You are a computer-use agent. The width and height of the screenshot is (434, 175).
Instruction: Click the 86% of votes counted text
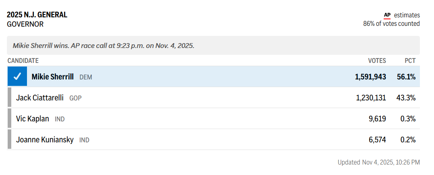pos(391,24)
